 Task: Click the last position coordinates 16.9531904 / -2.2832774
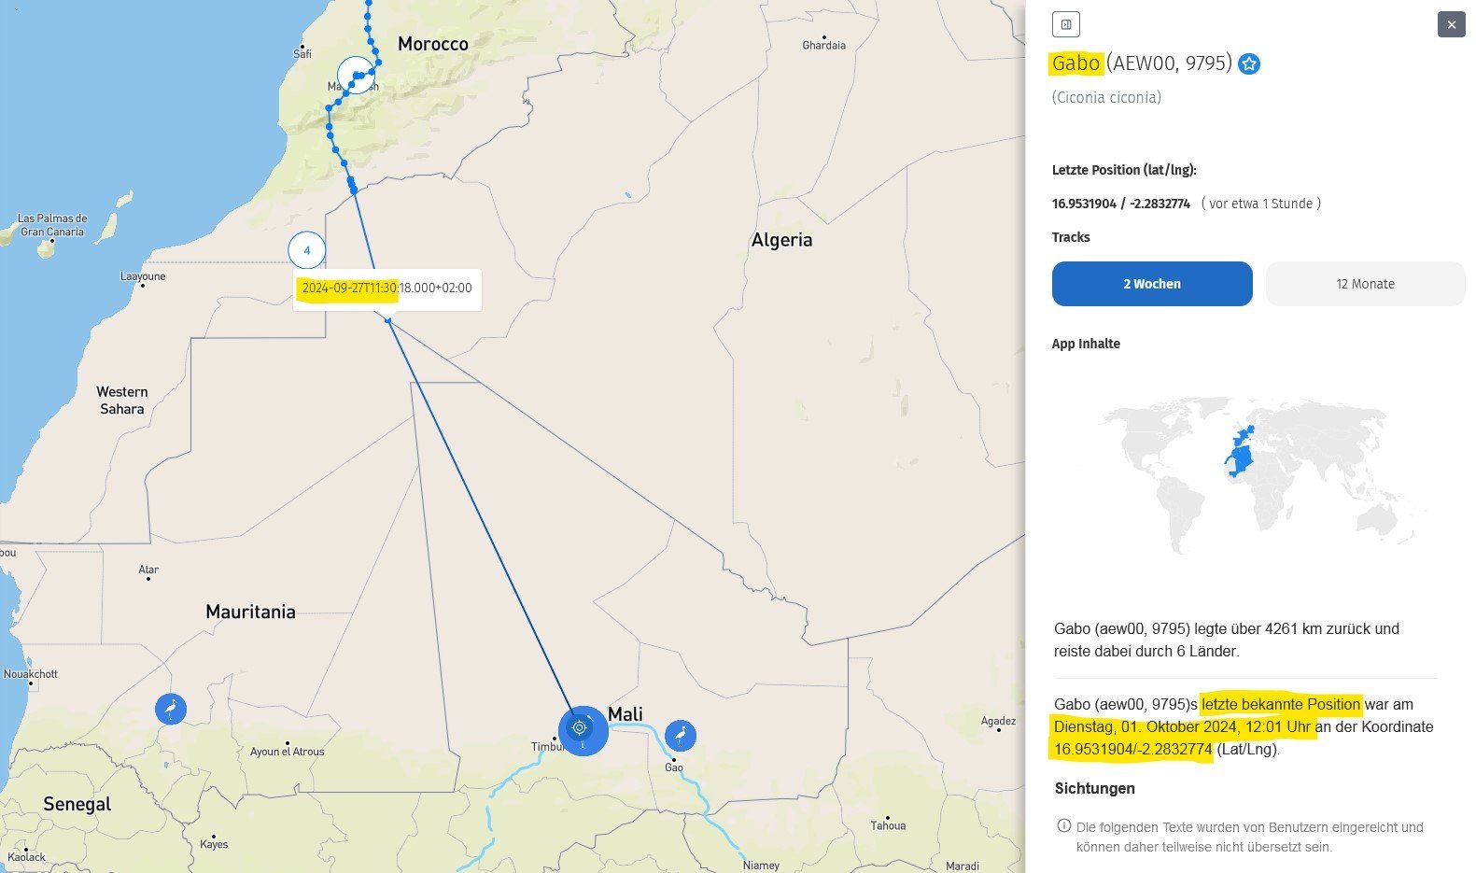tap(1120, 204)
